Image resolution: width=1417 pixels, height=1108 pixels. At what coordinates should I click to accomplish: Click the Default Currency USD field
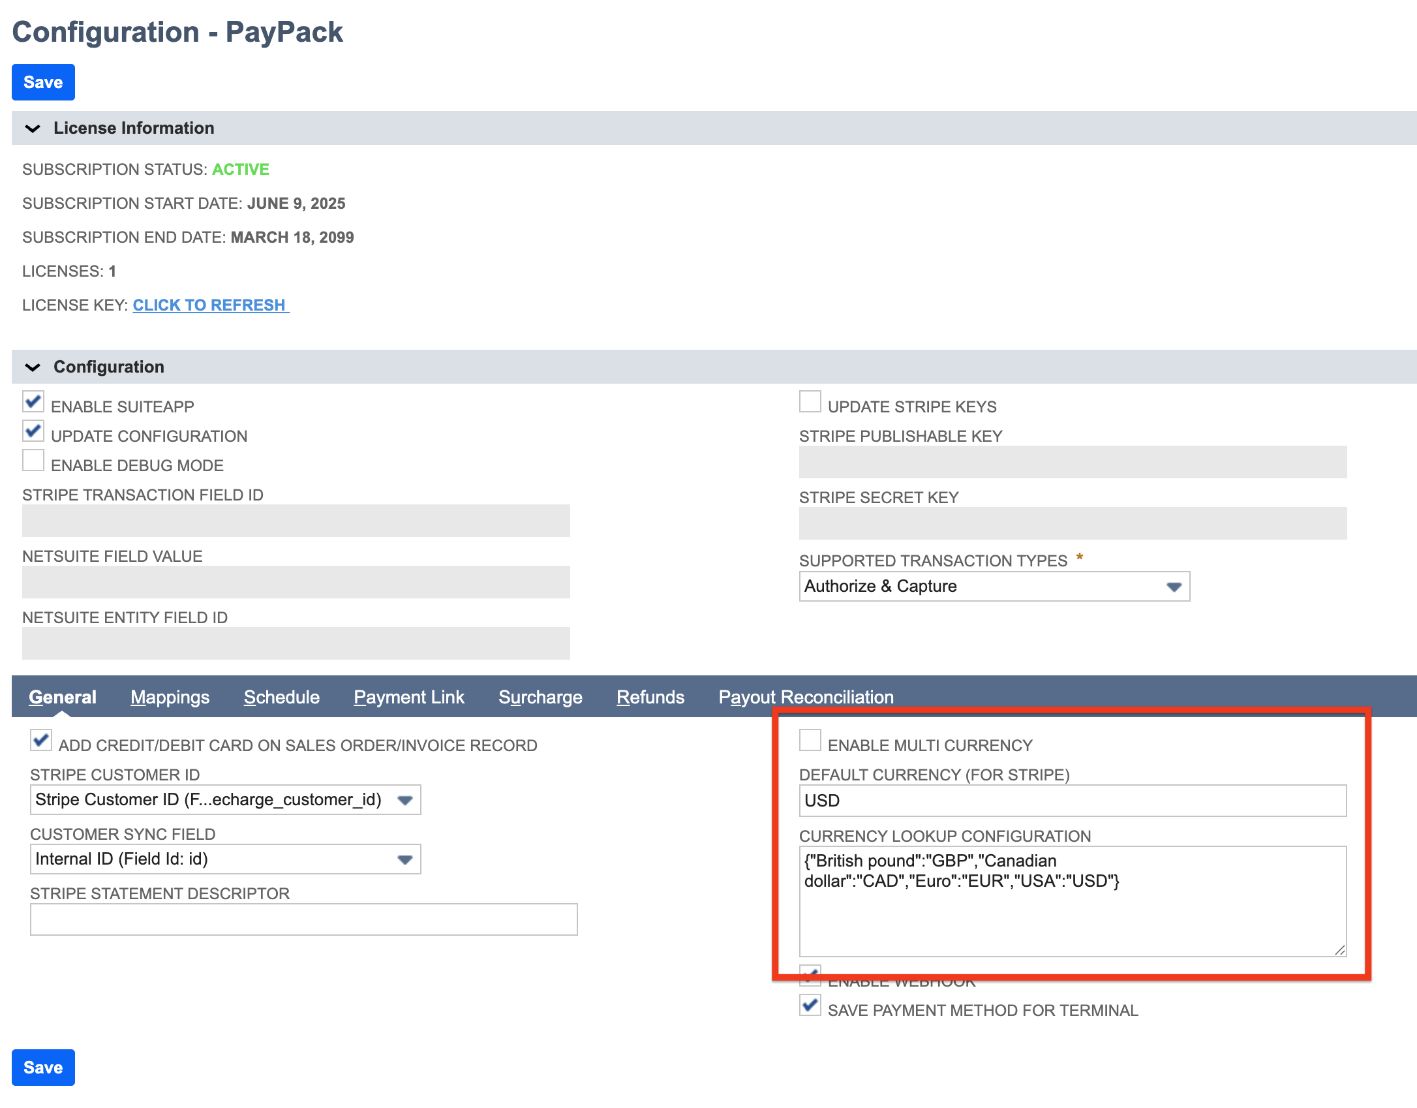pos(1073,801)
